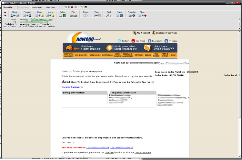Select Home Theater category

pos(117,55)
